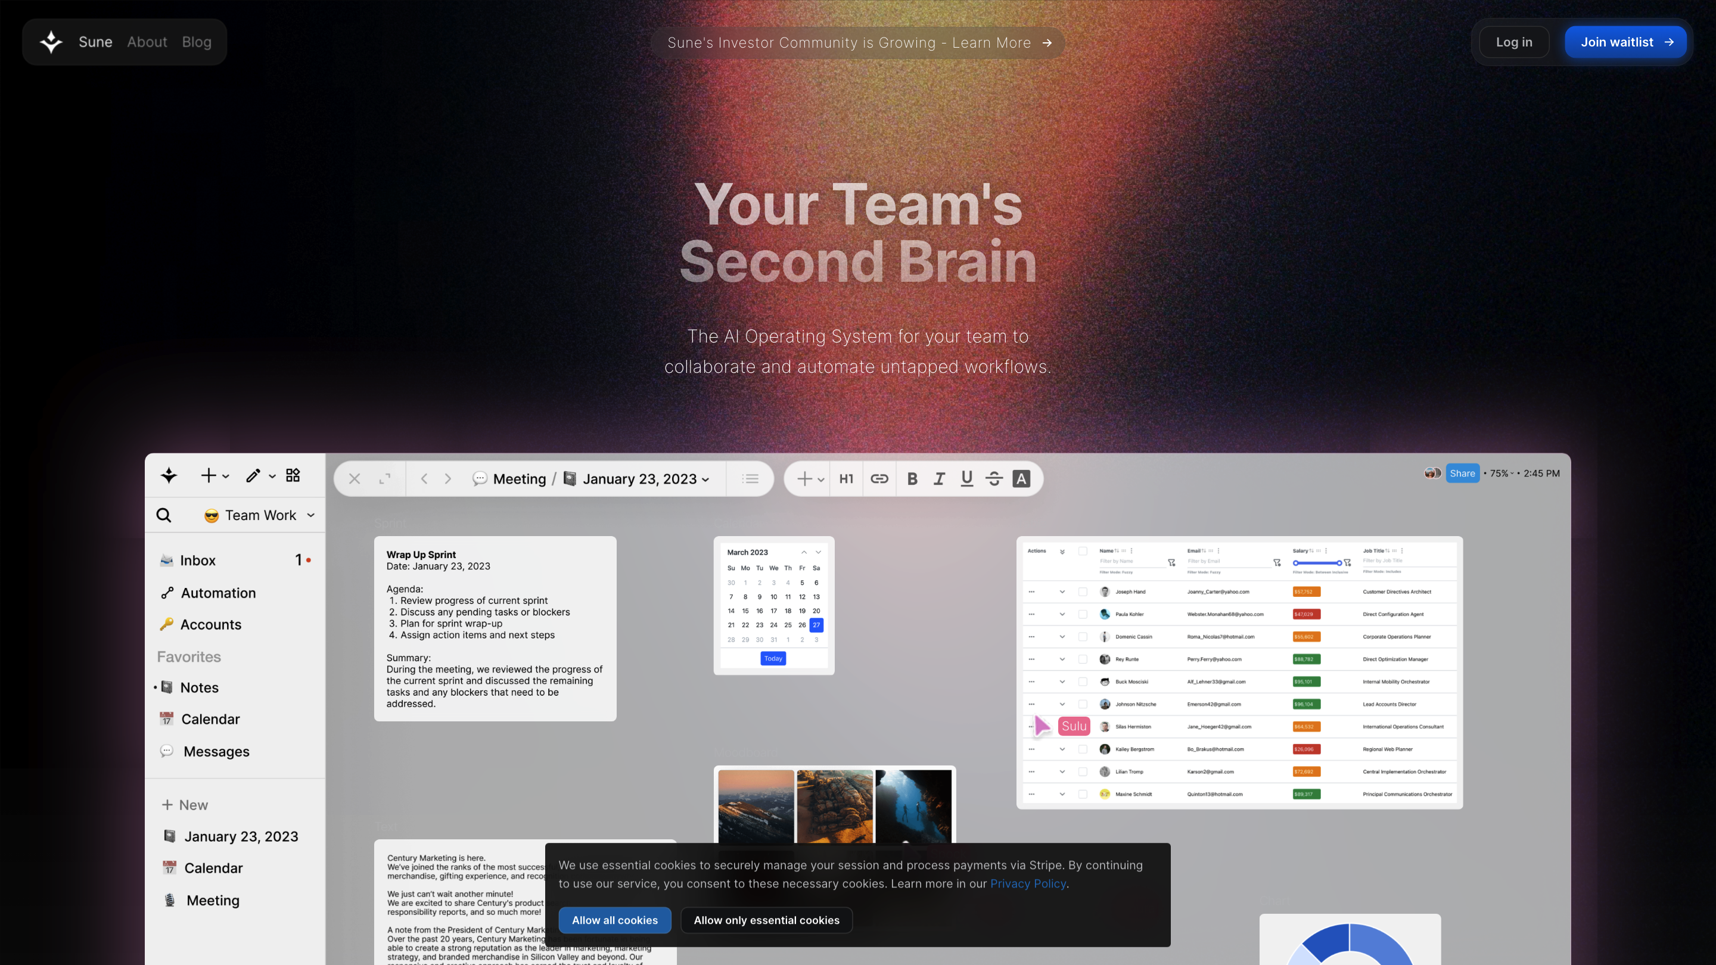Image resolution: width=1716 pixels, height=965 pixels.
Task: Open search with the magnifier icon
Action: tap(164, 515)
